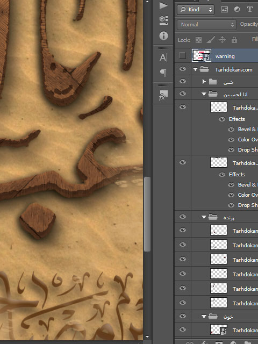
Task: Open the Paragraph panel icon
Action: coord(163,73)
